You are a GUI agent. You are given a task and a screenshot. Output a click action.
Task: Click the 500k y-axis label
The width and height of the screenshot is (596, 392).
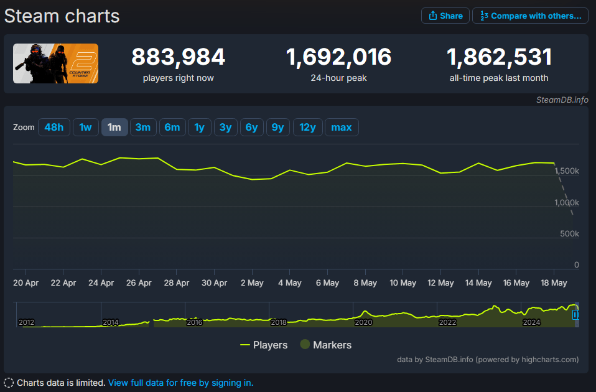coord(569,233)
